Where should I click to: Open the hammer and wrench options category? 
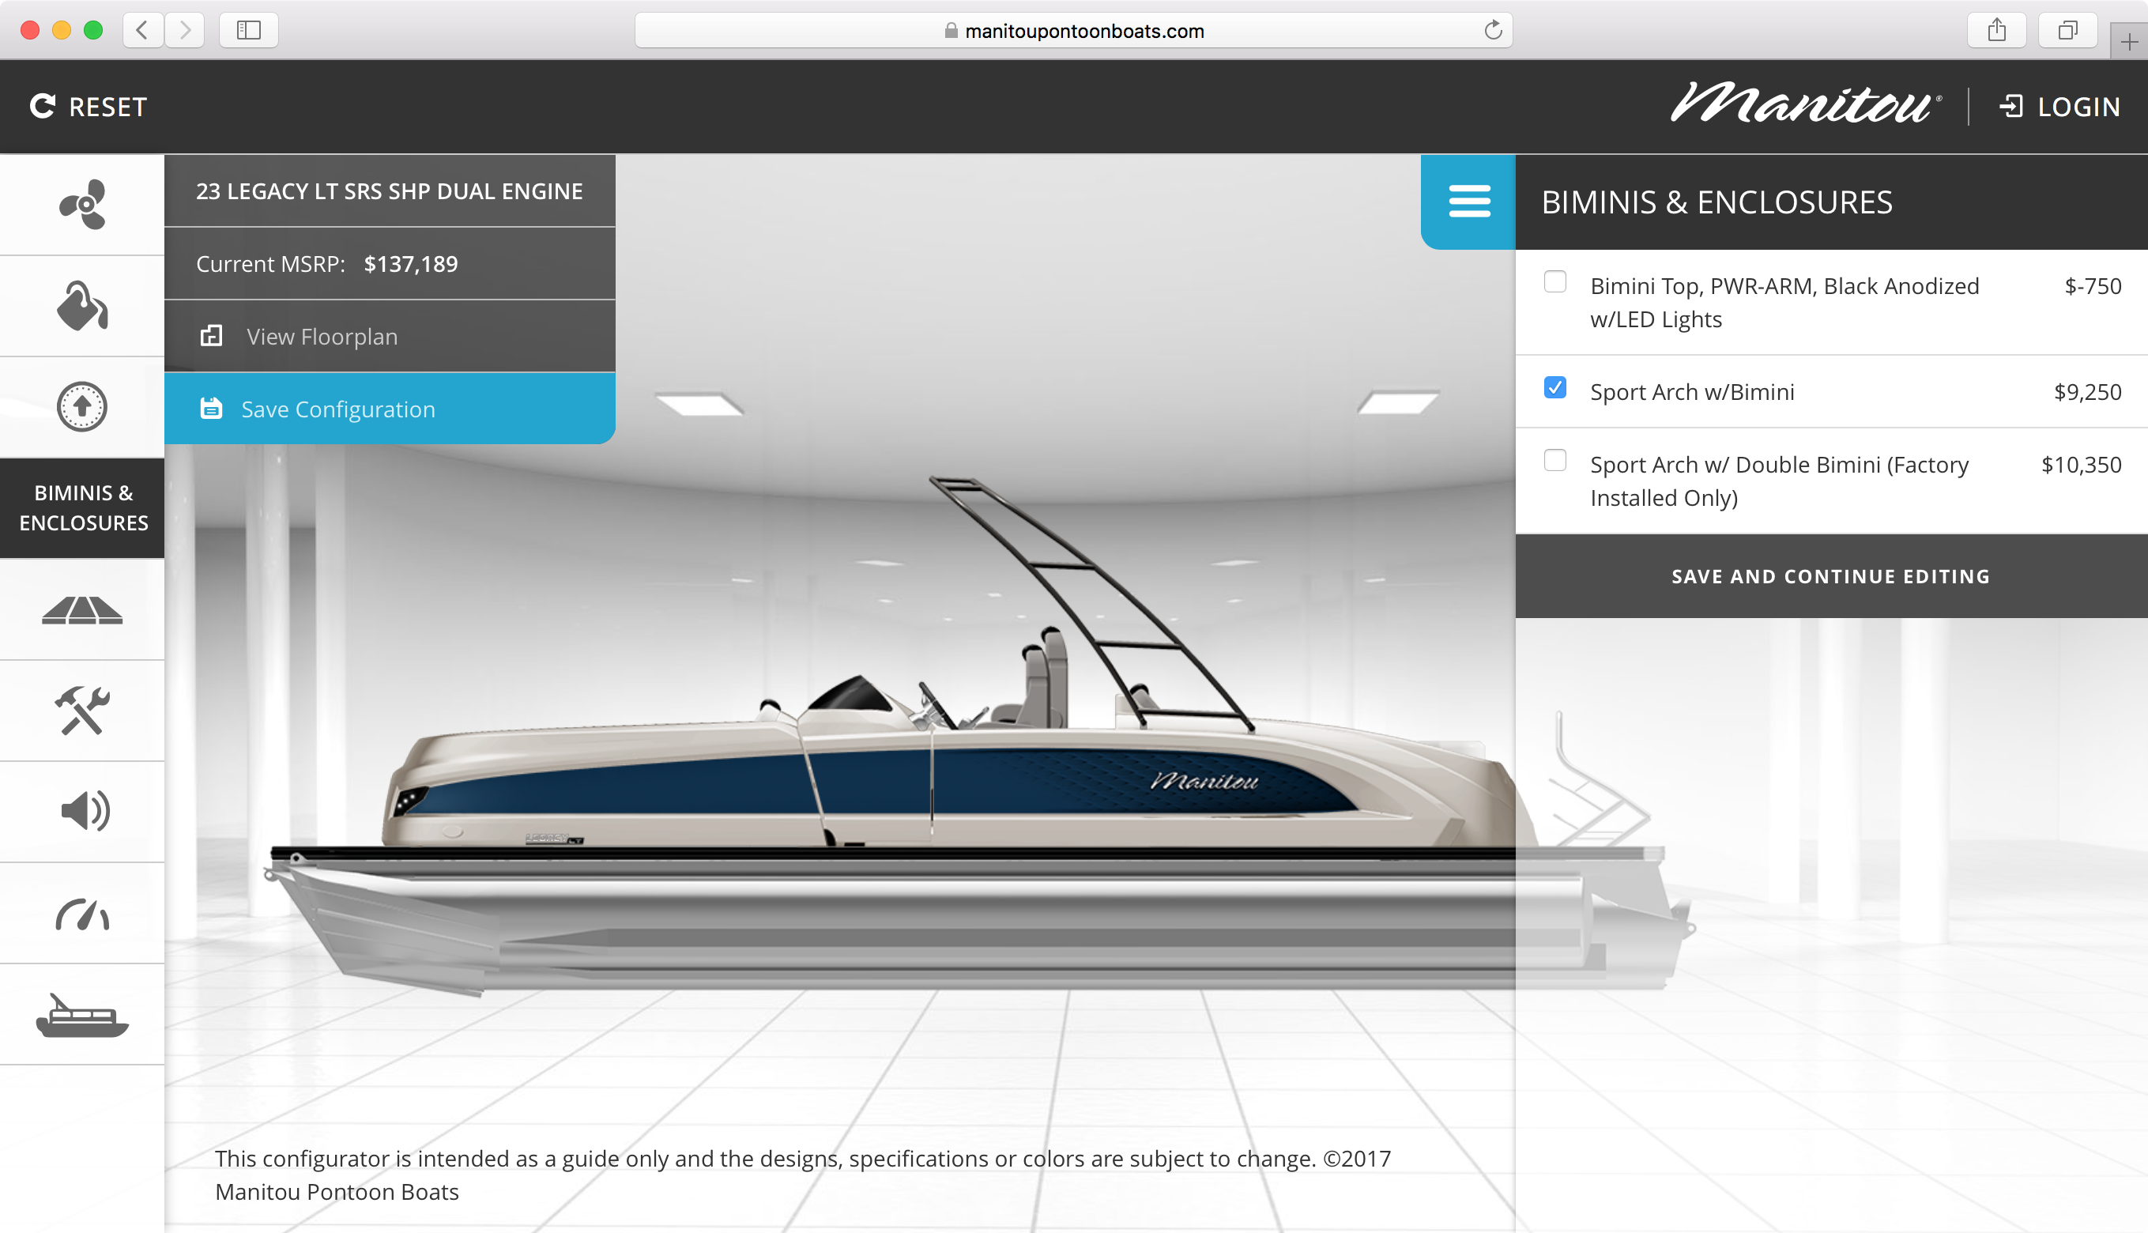coord(82,711)
